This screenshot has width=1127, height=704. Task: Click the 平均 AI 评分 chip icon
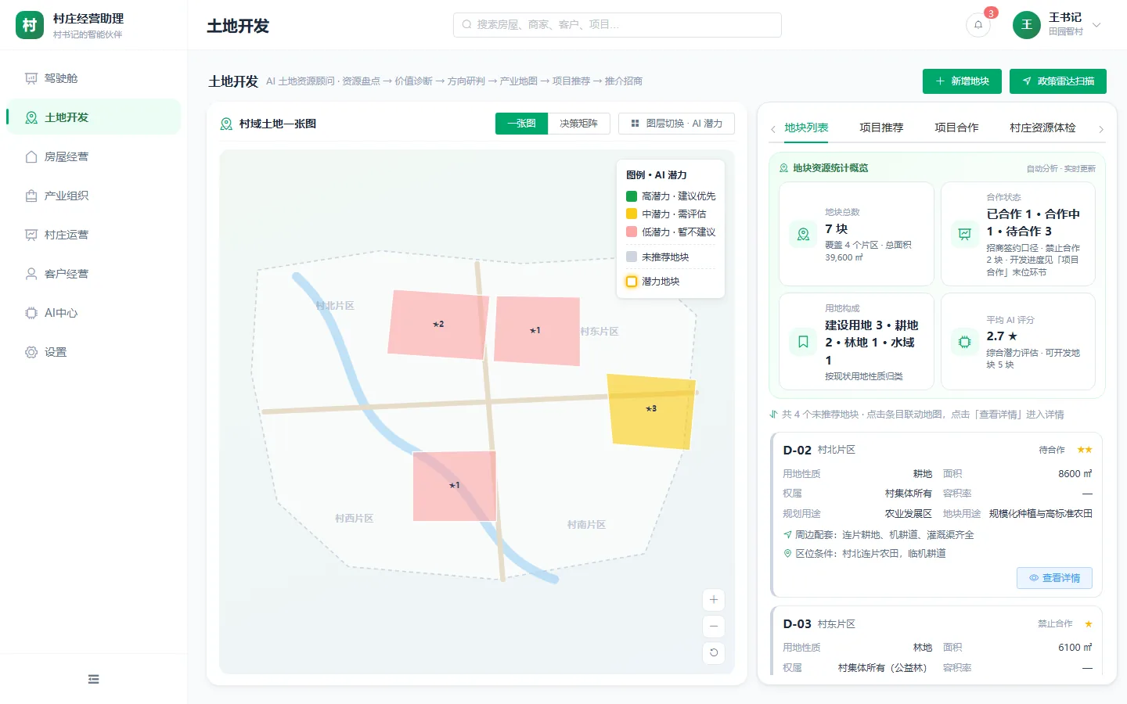tap(965, 342)
